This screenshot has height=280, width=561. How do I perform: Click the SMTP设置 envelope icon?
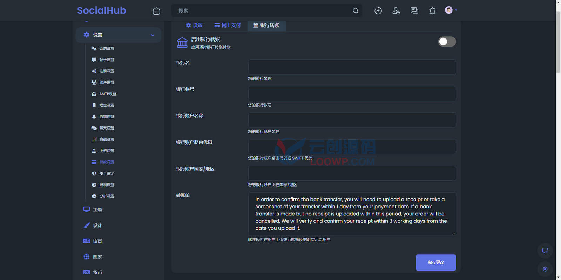click(x=94, y=94)
